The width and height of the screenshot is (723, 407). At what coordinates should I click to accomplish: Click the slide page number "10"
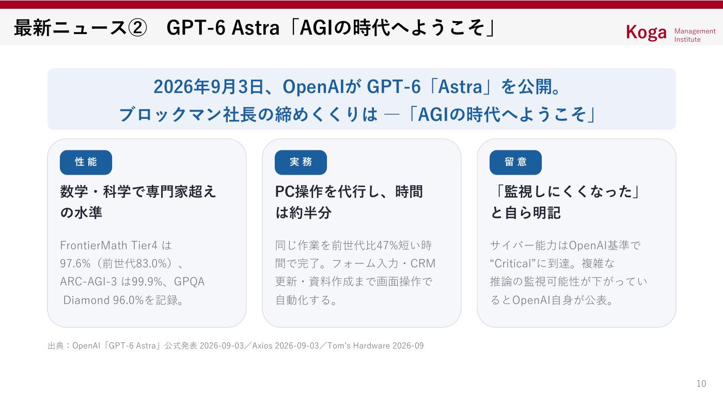click(701, 384)
